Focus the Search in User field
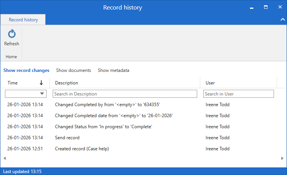287x175 pixels. pos(238,94)
